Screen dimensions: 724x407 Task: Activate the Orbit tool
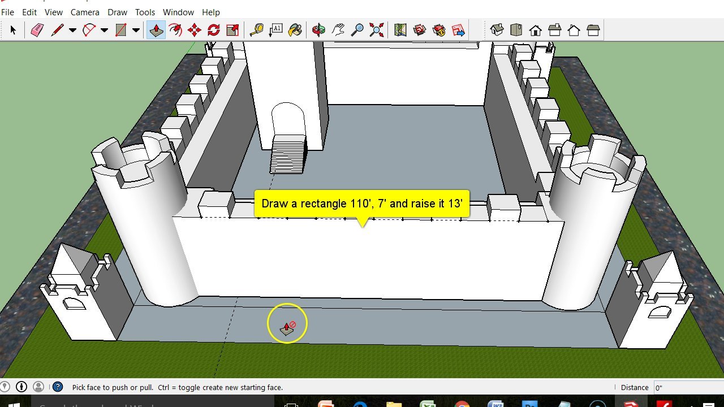(318, 29)
